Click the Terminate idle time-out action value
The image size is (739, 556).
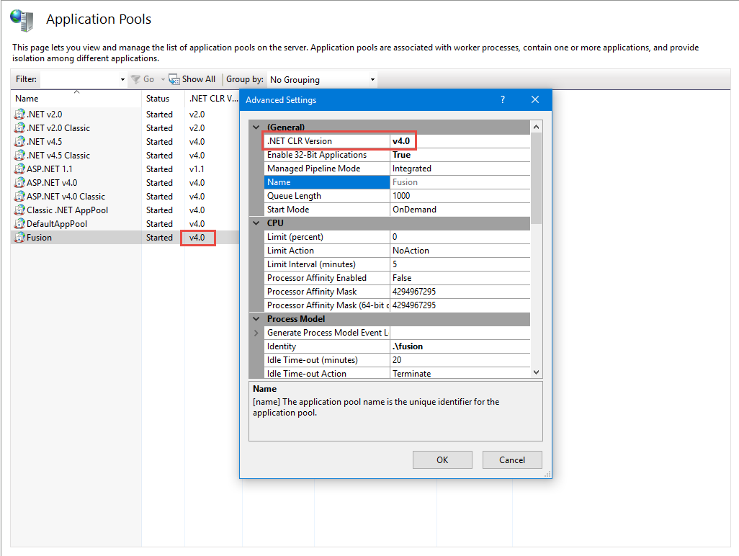point(411,373)
